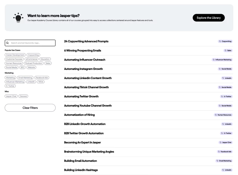Click X/Twitter tag on Automating Twitter Growth row
Viewport: 238px width, 175px height.
click(x=226, y=96)
